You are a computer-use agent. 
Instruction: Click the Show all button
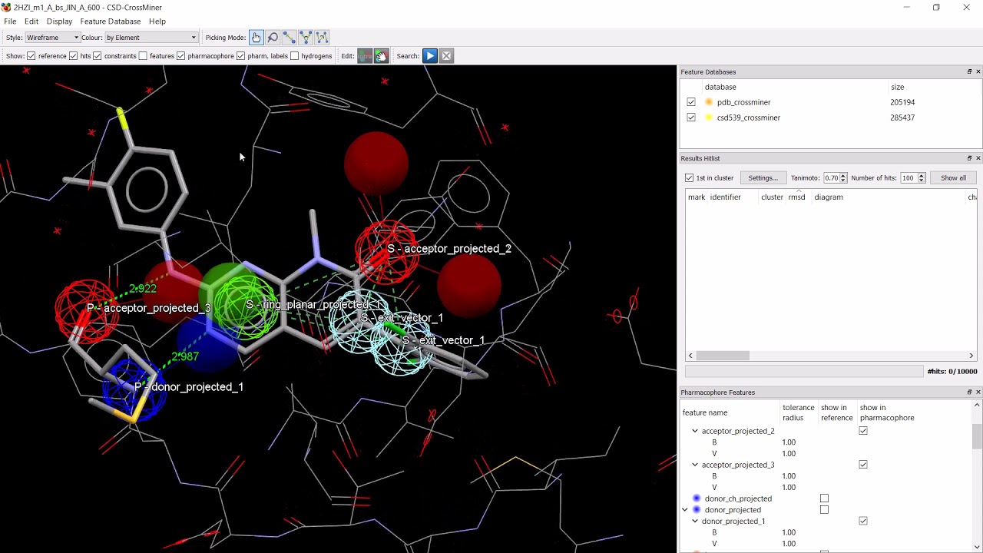pyautogui.click(x=953, y=178)
